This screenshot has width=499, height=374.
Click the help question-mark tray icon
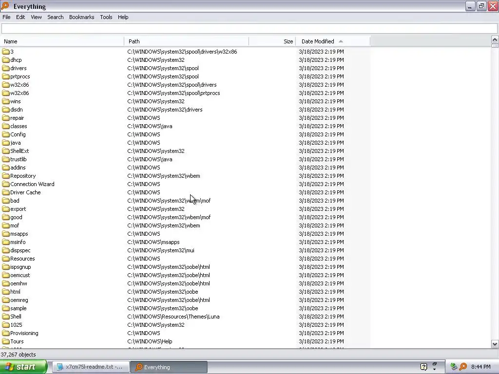click(423, 367)
